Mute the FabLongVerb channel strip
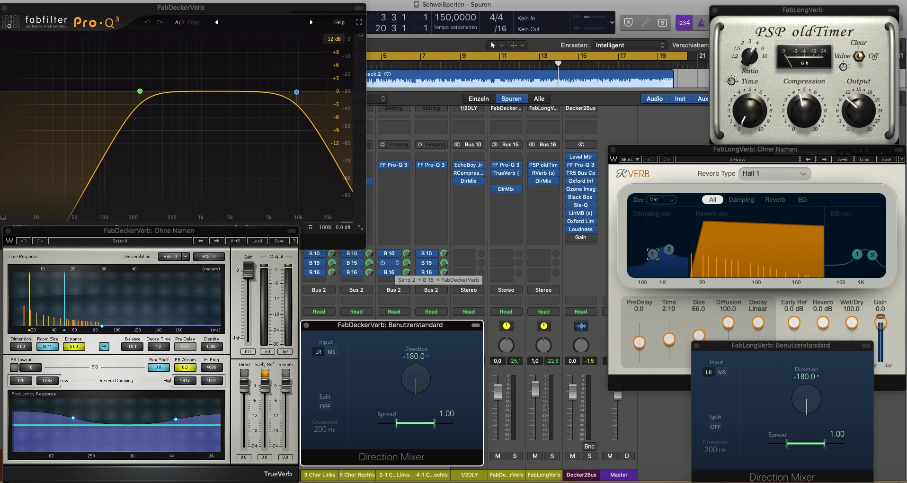907x483 pixels. pos(535,456)
